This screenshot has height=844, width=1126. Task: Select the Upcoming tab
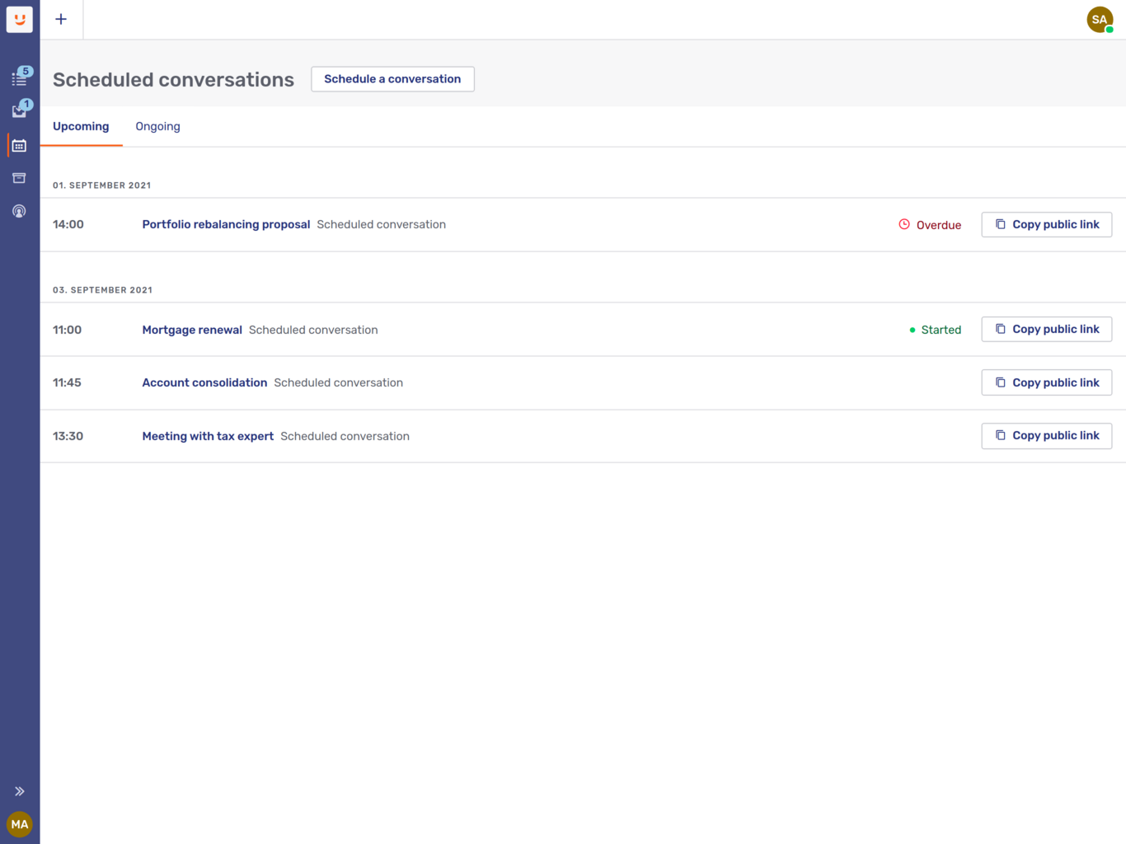tap(81, 126)
